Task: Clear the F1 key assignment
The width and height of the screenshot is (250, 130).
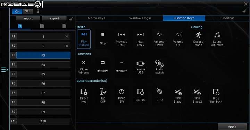Action: click(x=67, y=37)
